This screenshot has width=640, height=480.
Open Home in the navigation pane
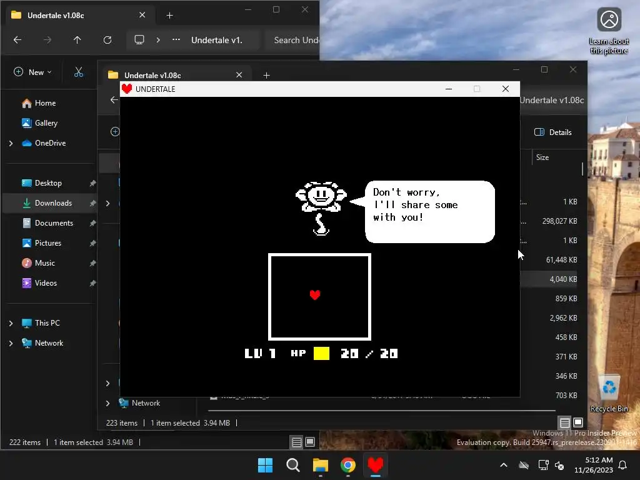39,103
